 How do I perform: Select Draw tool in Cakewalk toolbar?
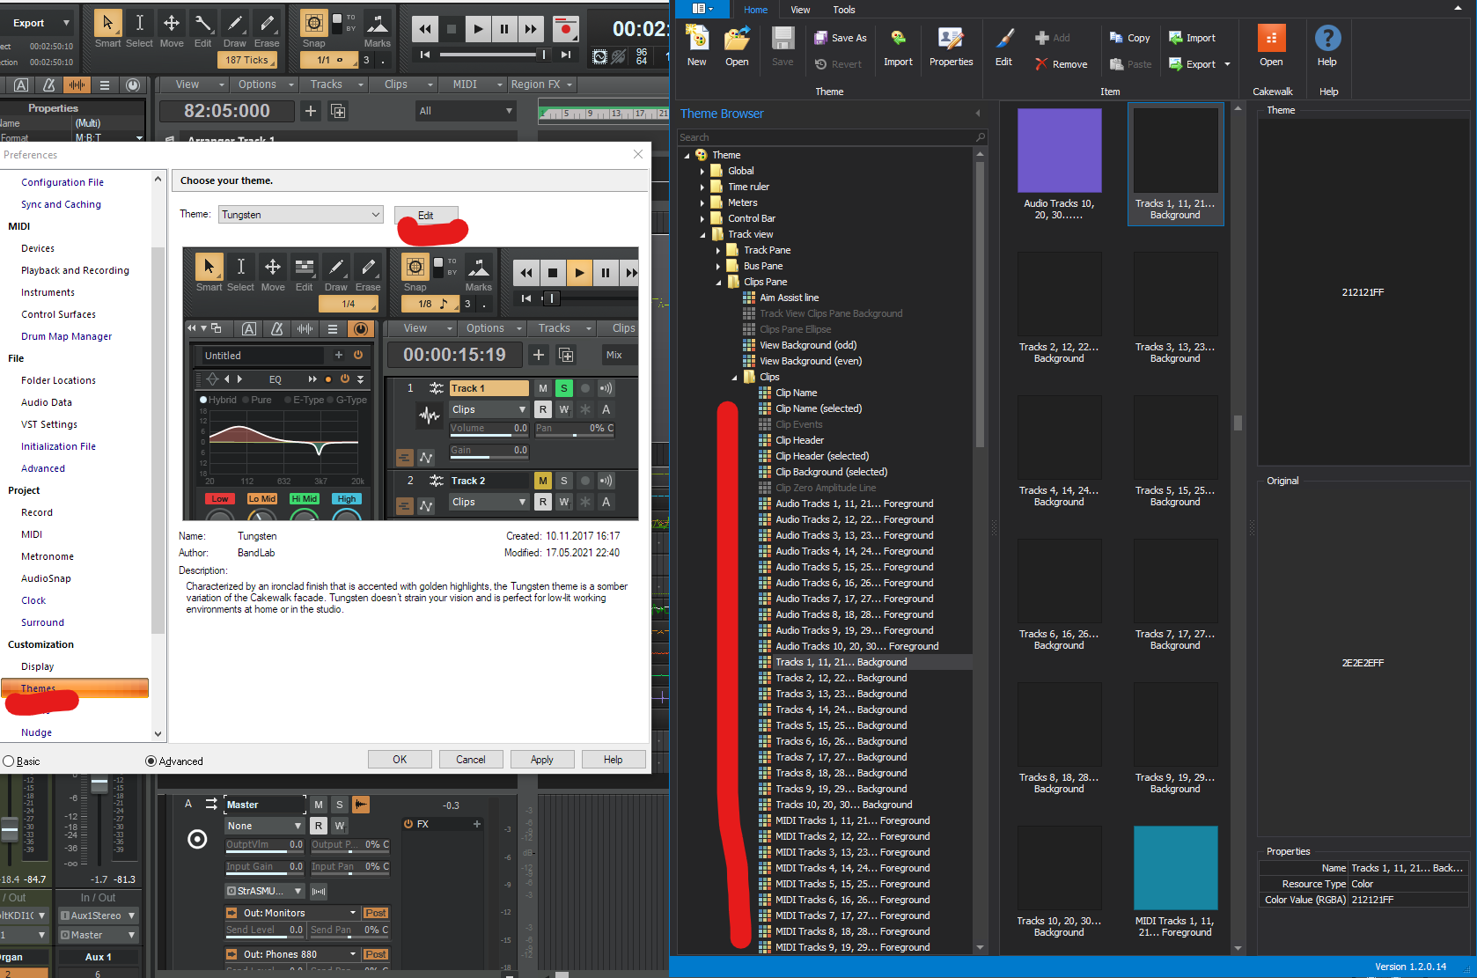(x=235, y=28)
